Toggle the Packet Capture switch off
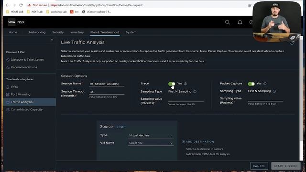The height and width of the screenshot is (172, 306). 251,84
